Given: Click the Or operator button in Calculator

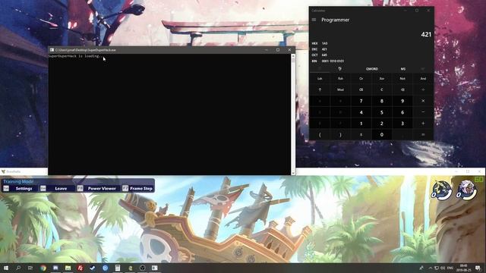Looking at the screenshot, I should 361,79.
